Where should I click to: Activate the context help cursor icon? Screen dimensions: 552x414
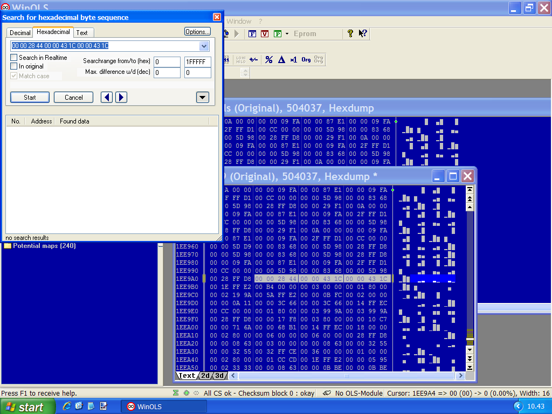click(x=363, y=33)
